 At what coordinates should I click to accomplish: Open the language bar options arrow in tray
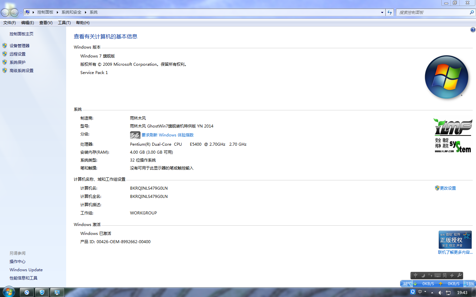425,292
